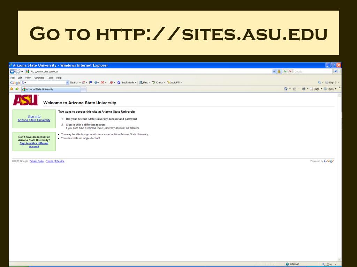This screenshot has width=357, height=267.
Task: Open the View menu
Action: click(x=28, y=78)
